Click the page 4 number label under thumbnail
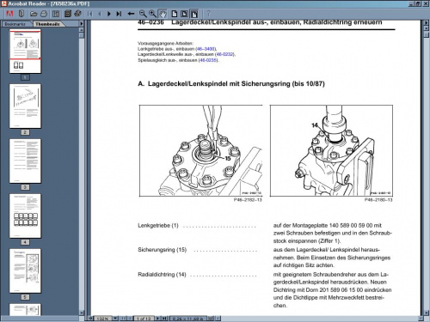Image resolution: width=430 pixels, height=322 pixels. tap(25, 242)
